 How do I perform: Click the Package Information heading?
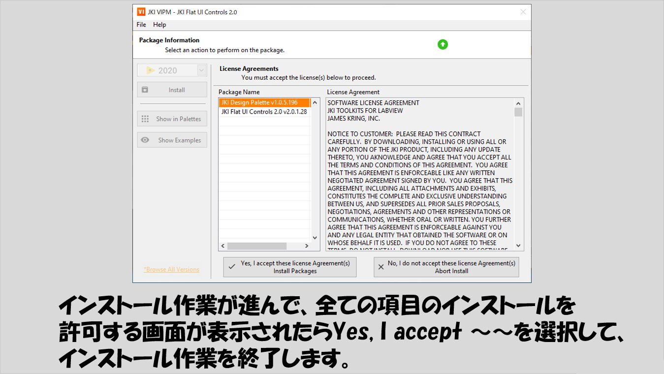point(169,40)
